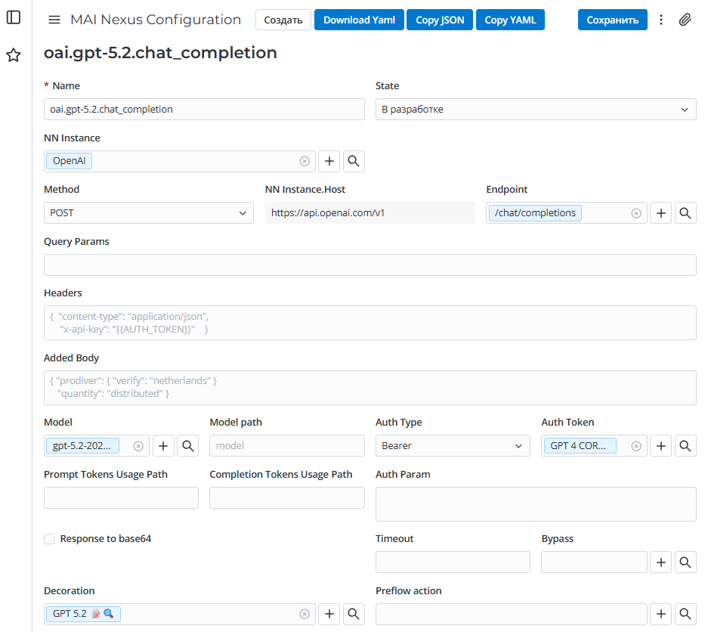Focus the Preflow action input field
Image resolution: width=705 pixels, height=632 pixels.
tap(512, 614)
